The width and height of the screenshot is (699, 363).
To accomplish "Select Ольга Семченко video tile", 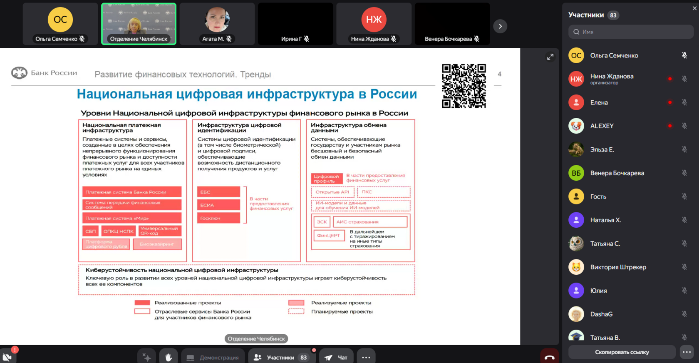I will (60, 24).
